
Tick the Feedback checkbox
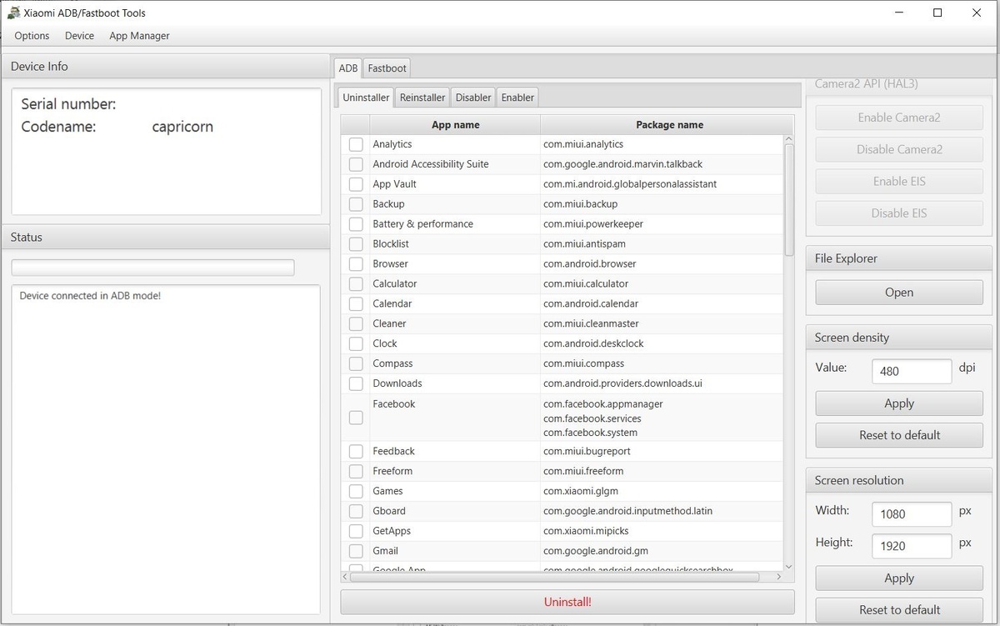(356, 452)
